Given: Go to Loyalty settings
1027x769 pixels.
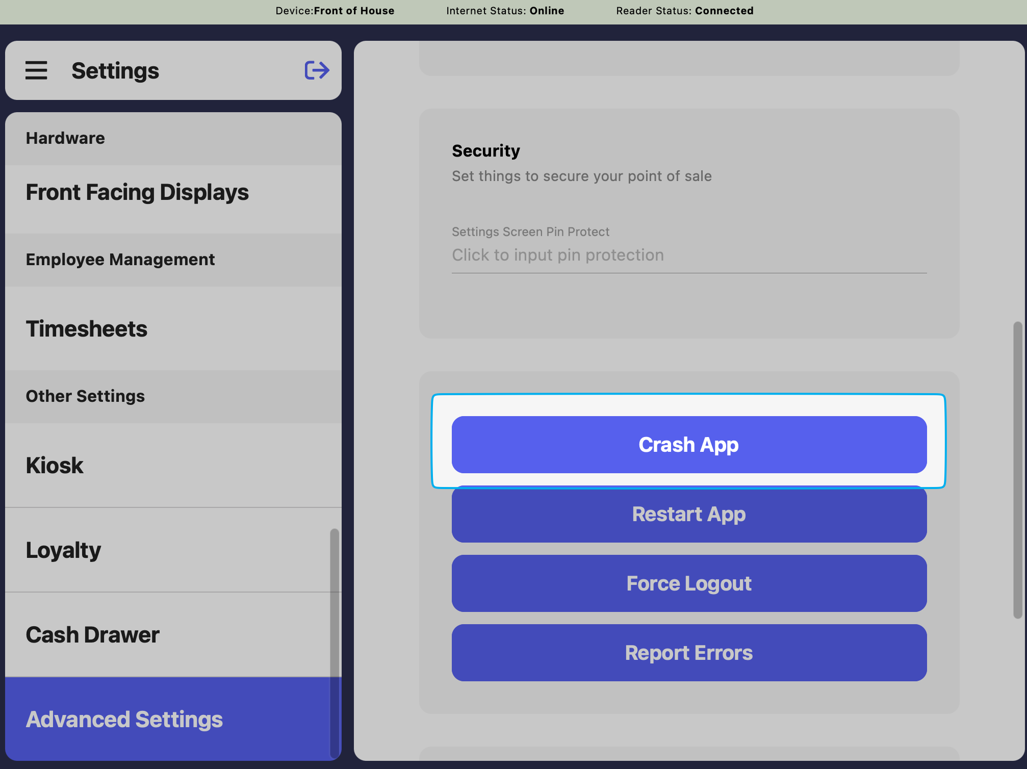Looking at the screenshot, I should (64, 550).
